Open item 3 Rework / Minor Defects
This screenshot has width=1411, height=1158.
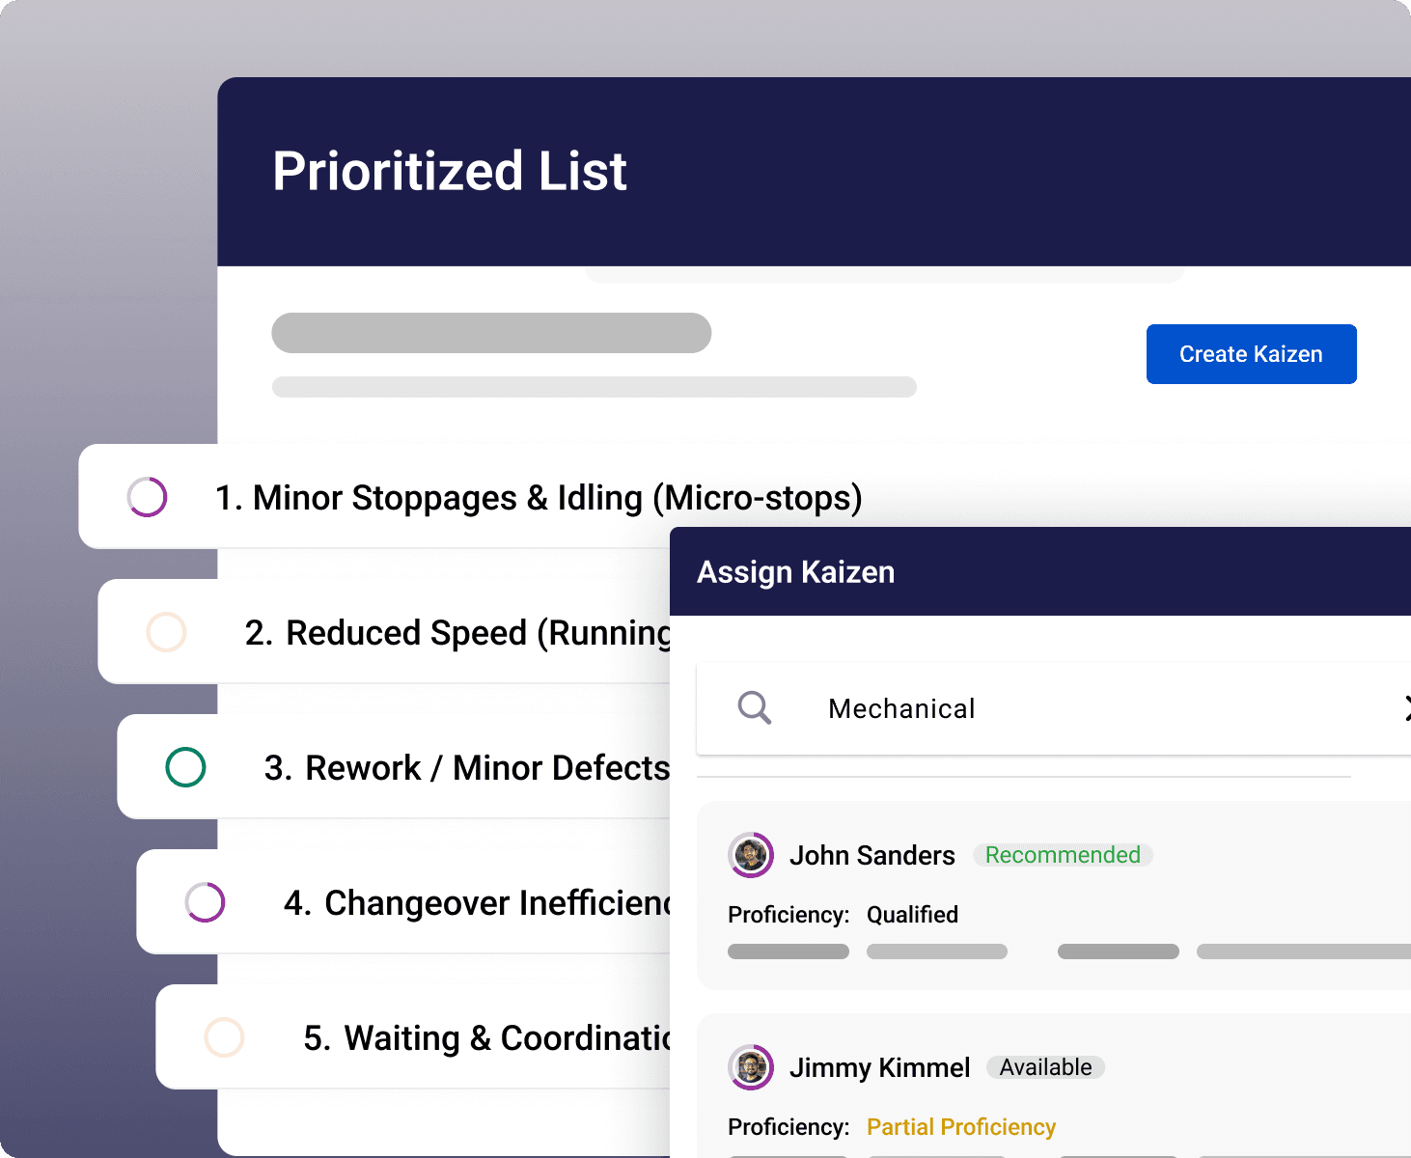tap(467, 768)
